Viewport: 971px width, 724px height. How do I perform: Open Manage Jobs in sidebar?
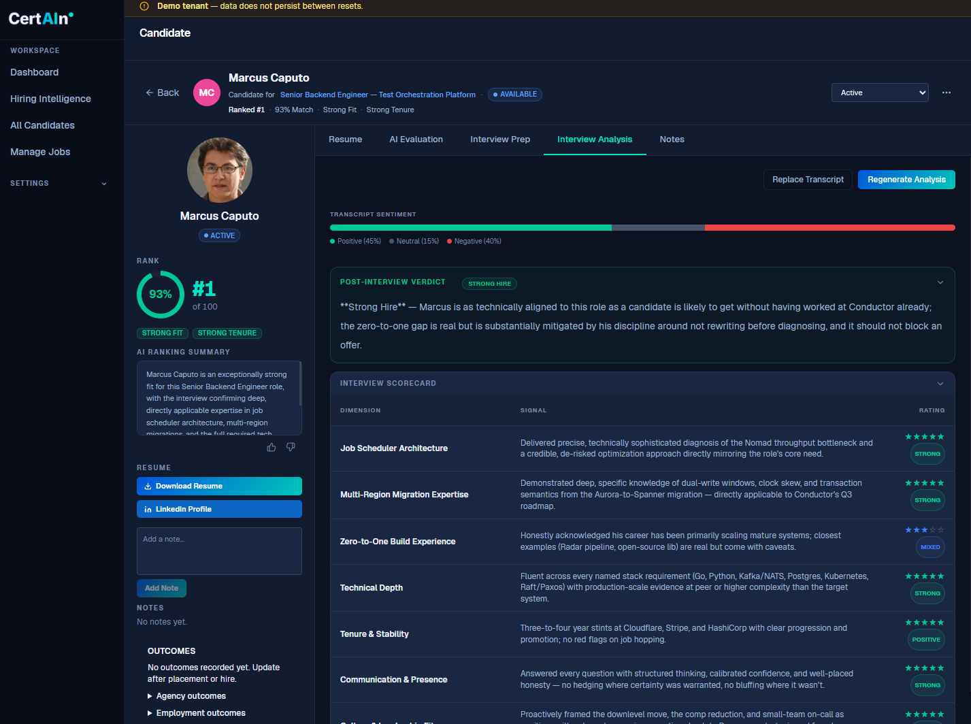tap(40, 152)
